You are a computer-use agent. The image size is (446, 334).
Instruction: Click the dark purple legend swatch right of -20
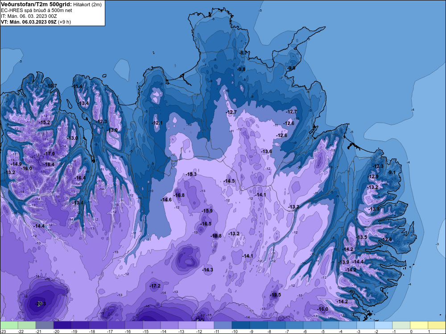point(62,325)
